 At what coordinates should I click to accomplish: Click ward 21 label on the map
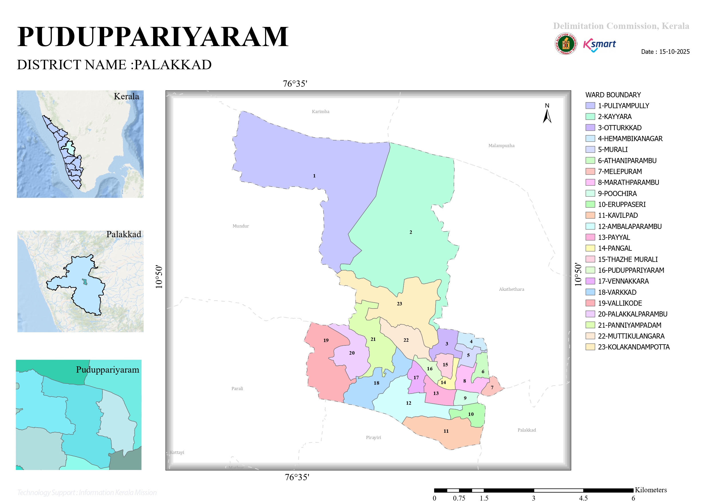373,339
